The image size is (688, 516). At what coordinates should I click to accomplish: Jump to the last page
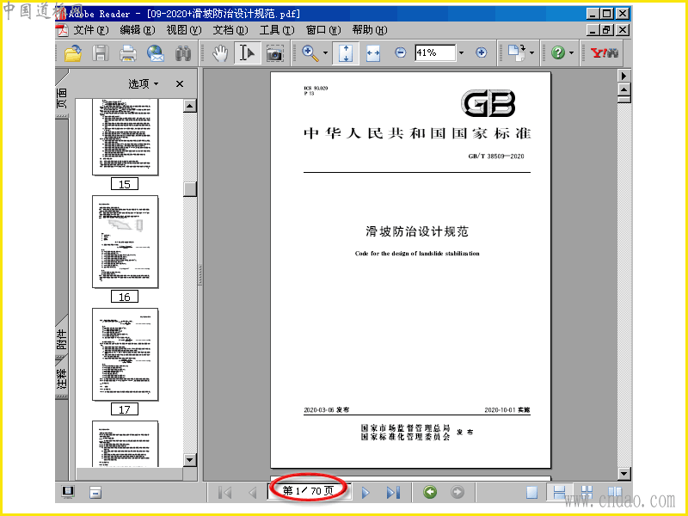(x=393, y=492)
